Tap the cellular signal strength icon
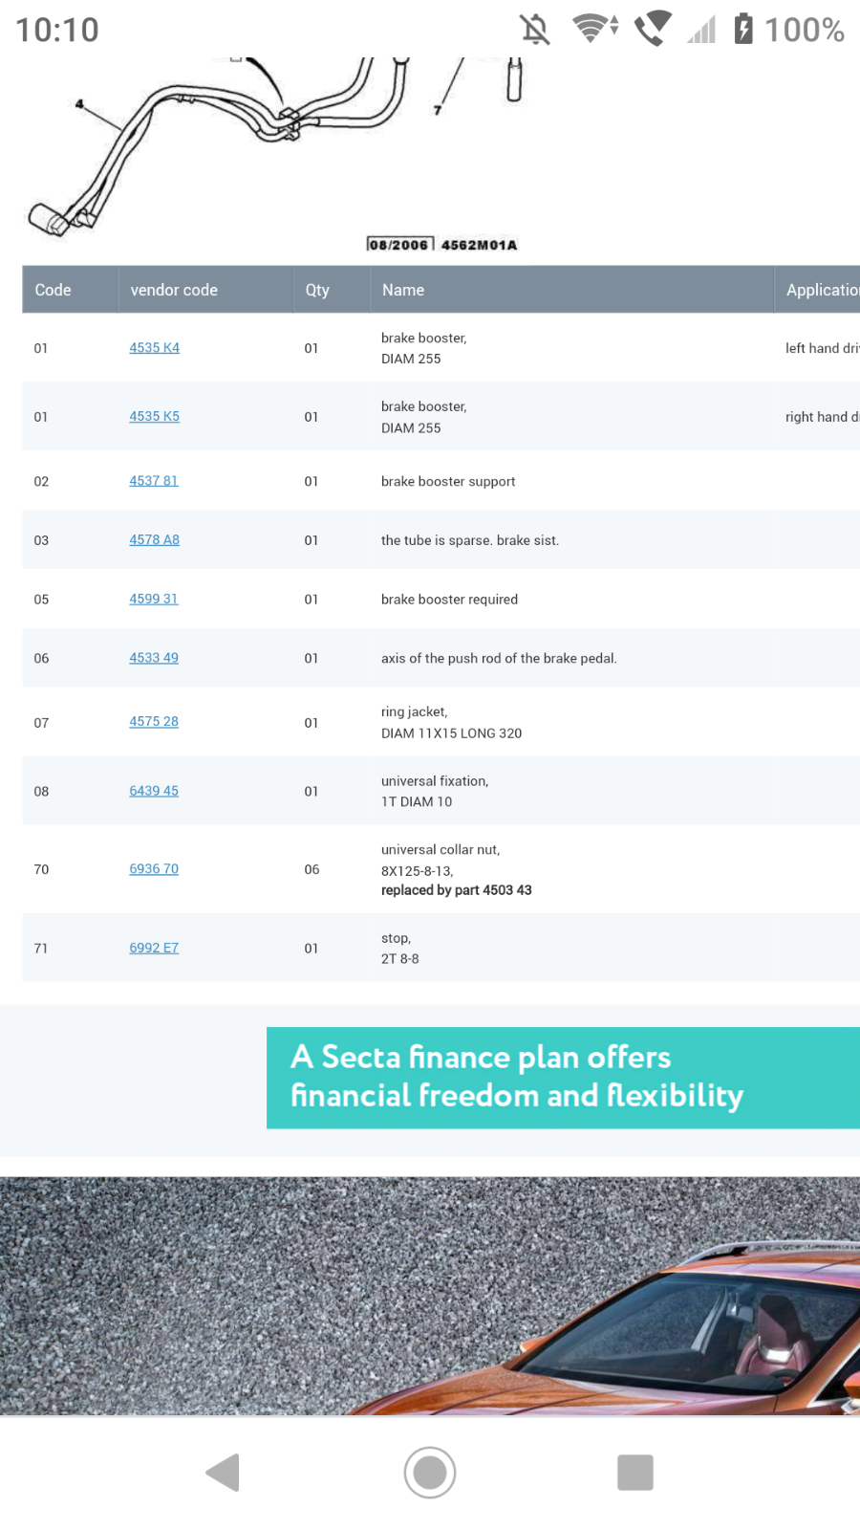The image size is (860, 1530). click(x=701, y=30)
